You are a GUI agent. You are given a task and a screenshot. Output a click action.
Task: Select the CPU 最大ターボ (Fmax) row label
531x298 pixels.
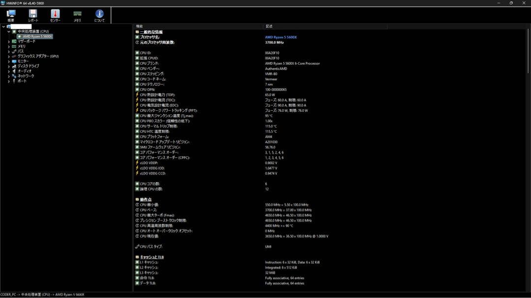pyautogui.click(x=157, y=215)
